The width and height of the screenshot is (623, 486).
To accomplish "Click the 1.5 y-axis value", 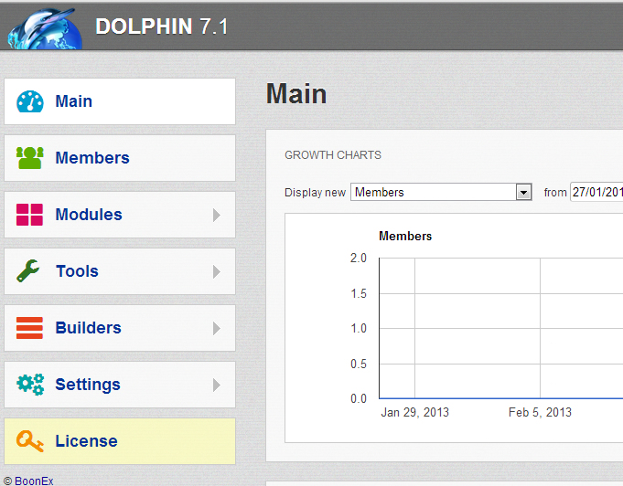I will click(359, 293).
